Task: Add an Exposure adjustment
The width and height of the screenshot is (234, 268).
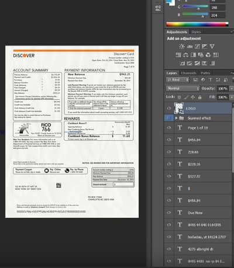Action: click(205, 46)
